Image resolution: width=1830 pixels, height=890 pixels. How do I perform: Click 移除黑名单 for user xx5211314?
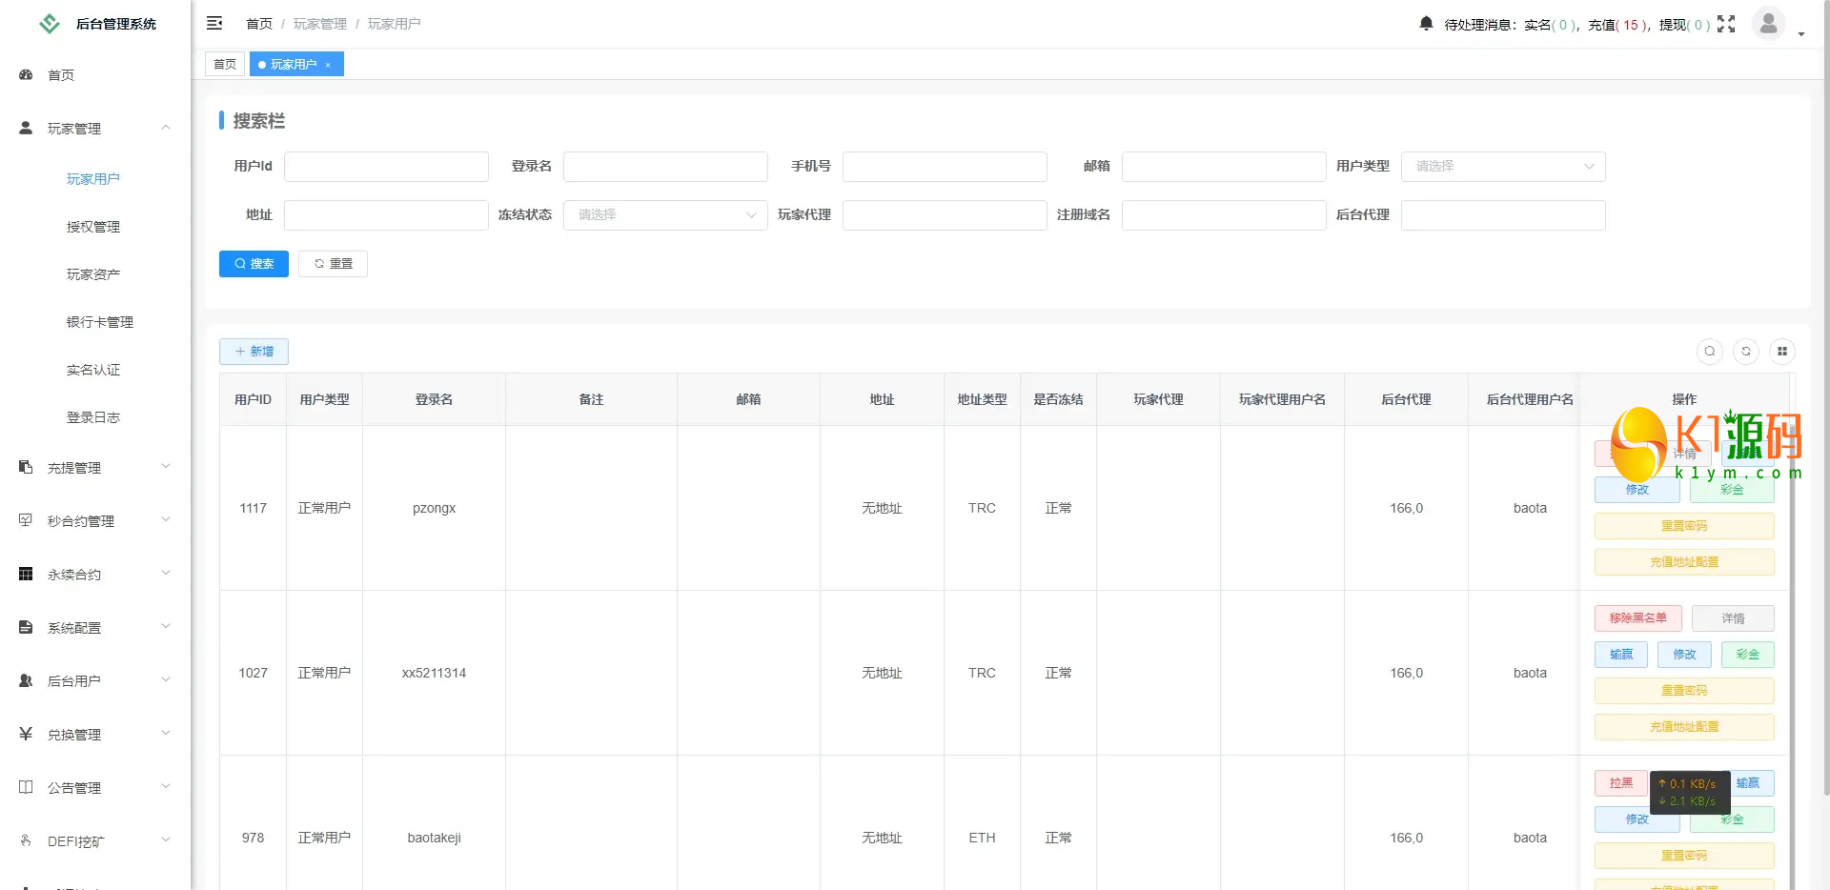click(x=1637, y=618)
